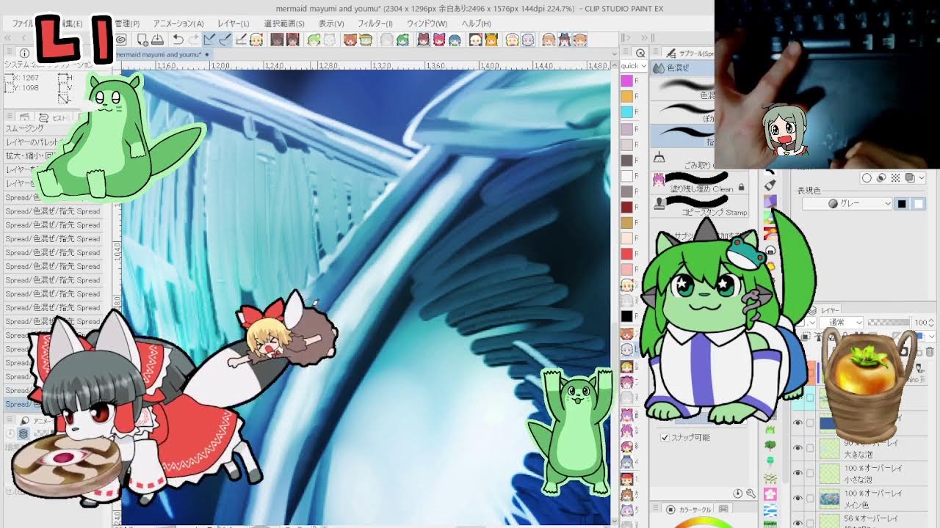Click the round reset icon beside the wrench
The height and width of the screenshot is (528, 940).
click(738, 494)
